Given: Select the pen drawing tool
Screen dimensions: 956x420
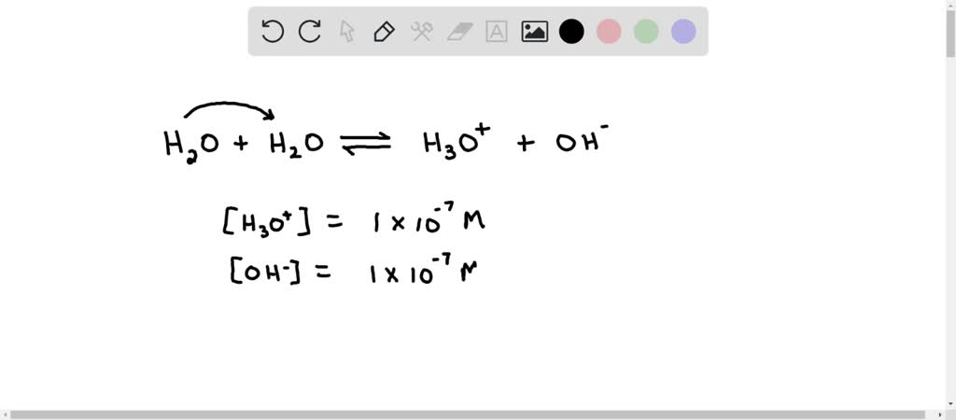Looking at the screenshot, I should click(384, 31).
